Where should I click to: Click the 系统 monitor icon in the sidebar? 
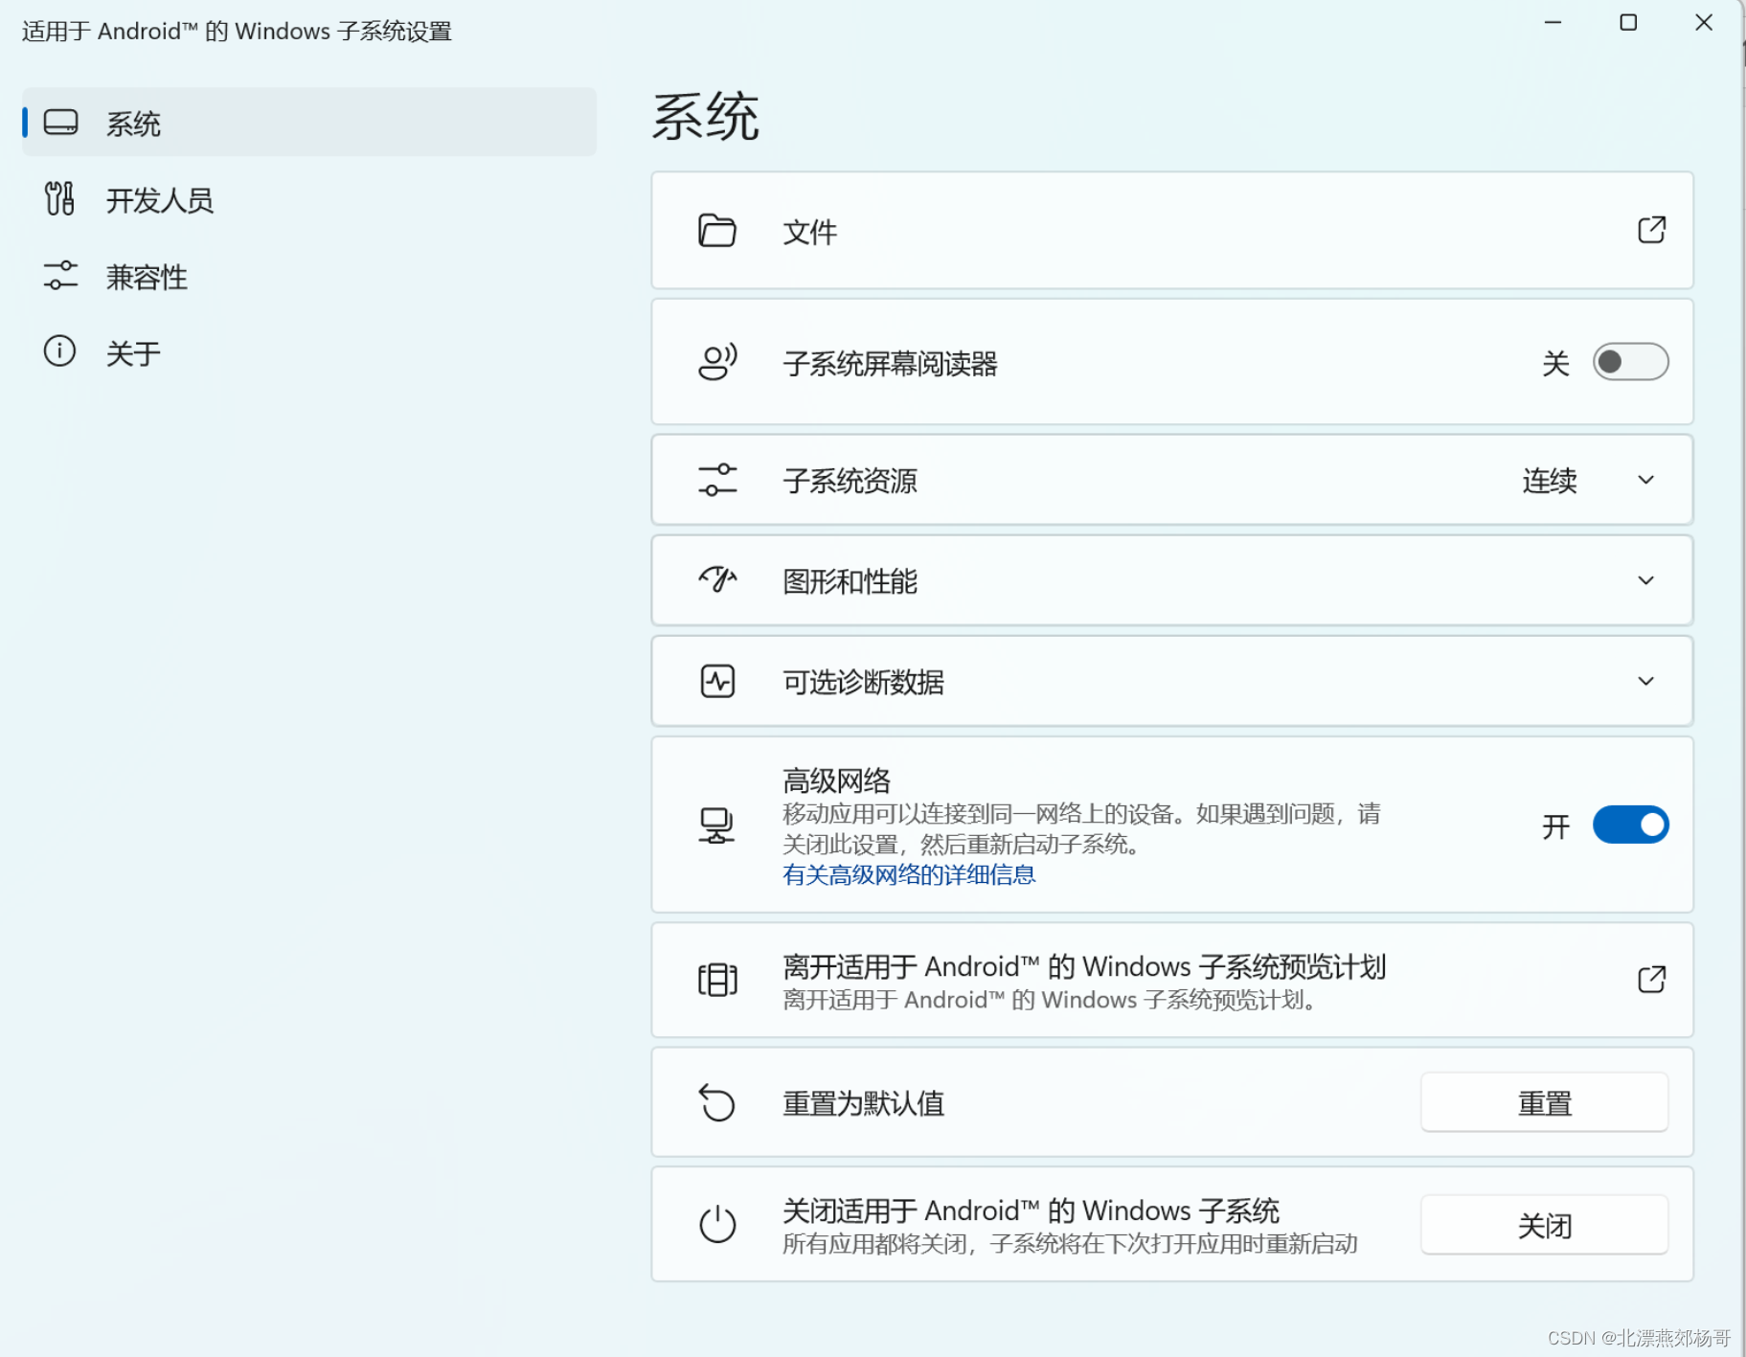click(x=60, y=123)
